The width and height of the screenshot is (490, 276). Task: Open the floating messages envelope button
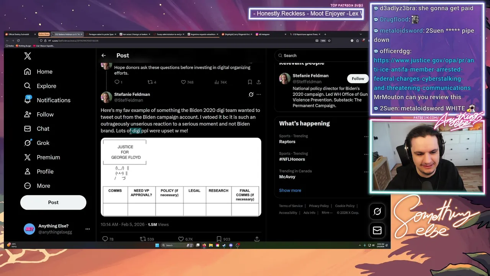point(377,230)
